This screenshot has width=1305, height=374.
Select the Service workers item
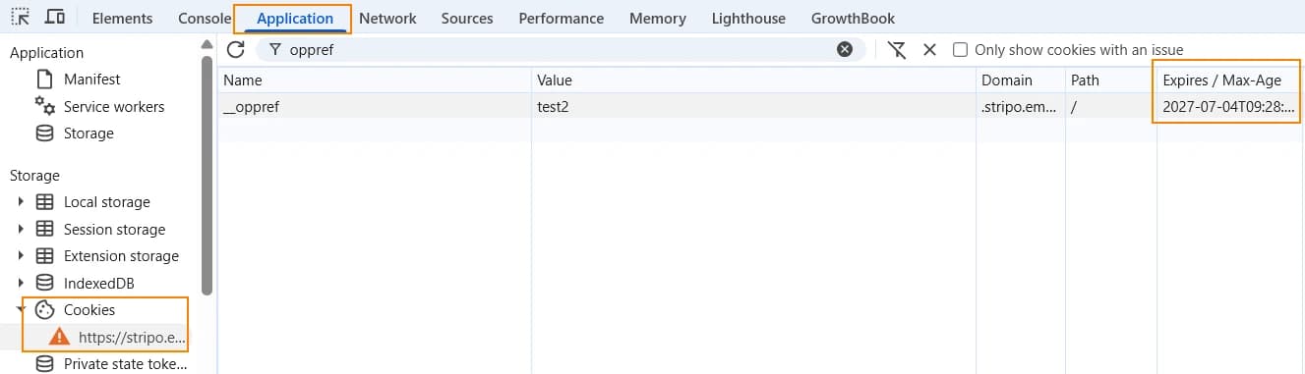tap(114, 106)
